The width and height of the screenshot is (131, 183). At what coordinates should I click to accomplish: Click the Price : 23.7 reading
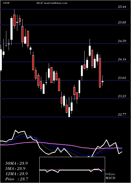click(x=16, y=179)
